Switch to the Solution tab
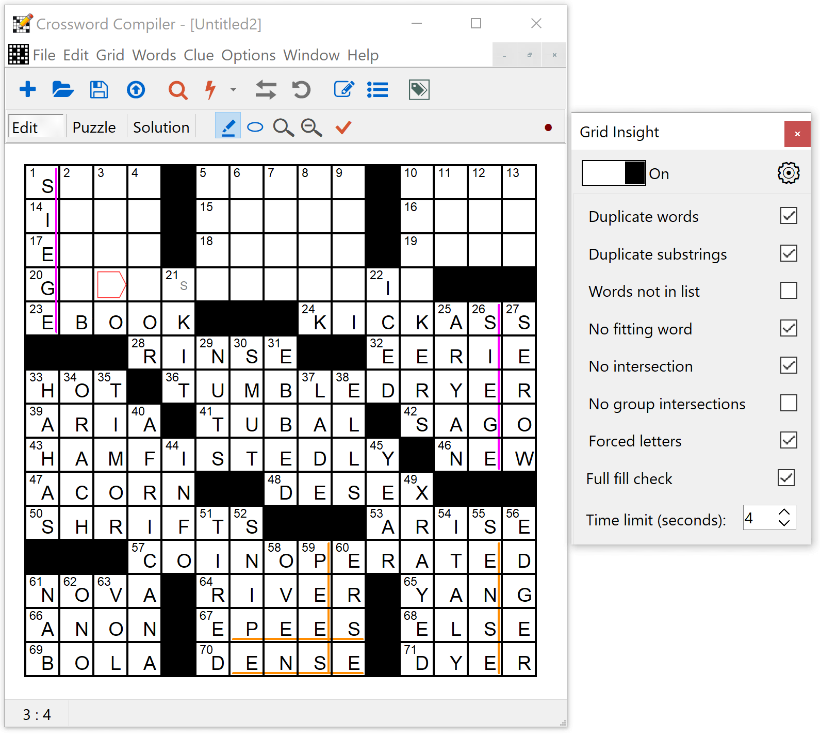 pos(161,127)
